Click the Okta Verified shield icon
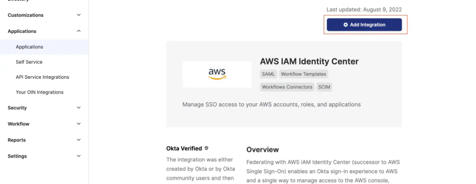The width and height of the screenshot is (476, 184). [206, 148]
